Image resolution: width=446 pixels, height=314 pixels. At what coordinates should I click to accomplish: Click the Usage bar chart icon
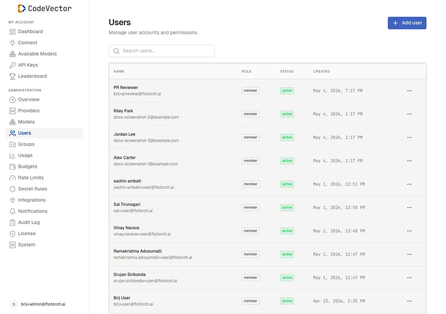tap(13, 156)
